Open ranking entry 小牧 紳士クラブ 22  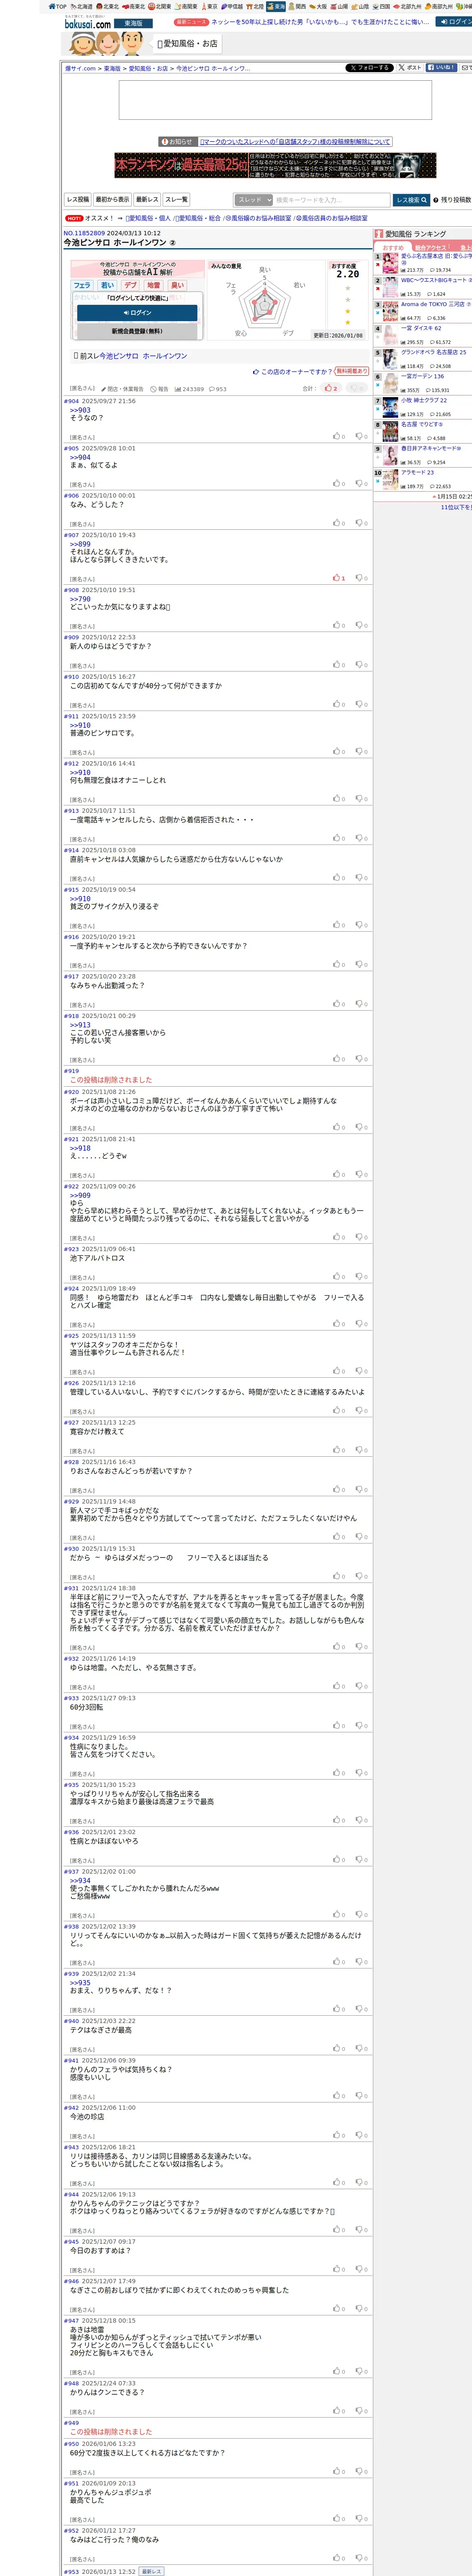pyautogui.click(x=424, y=400)
